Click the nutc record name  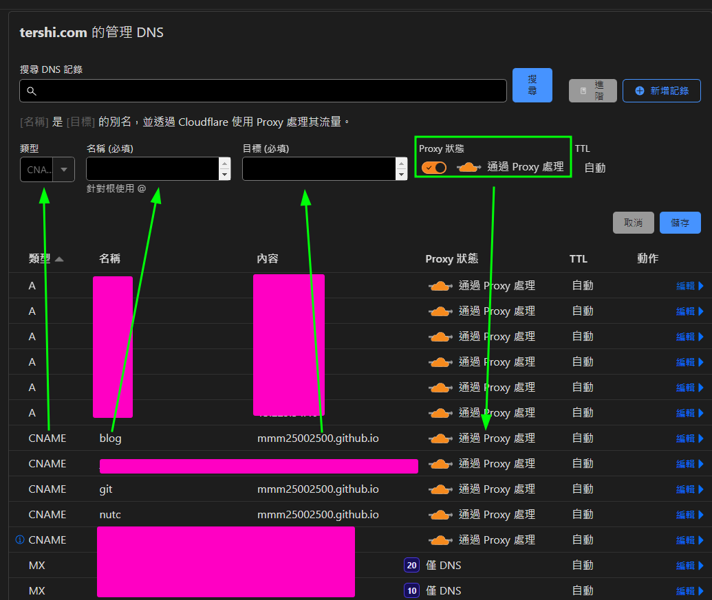(110, 515)
